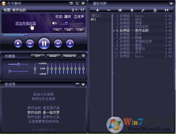
Task: Select track 7 孙燕姿 - 飘着
Action: coord(144,38)
